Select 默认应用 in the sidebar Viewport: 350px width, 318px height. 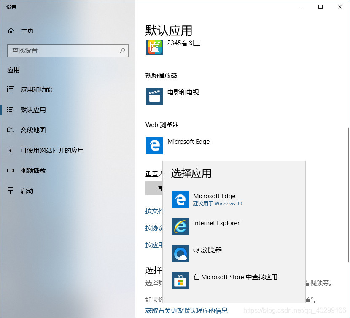point(33,110)
